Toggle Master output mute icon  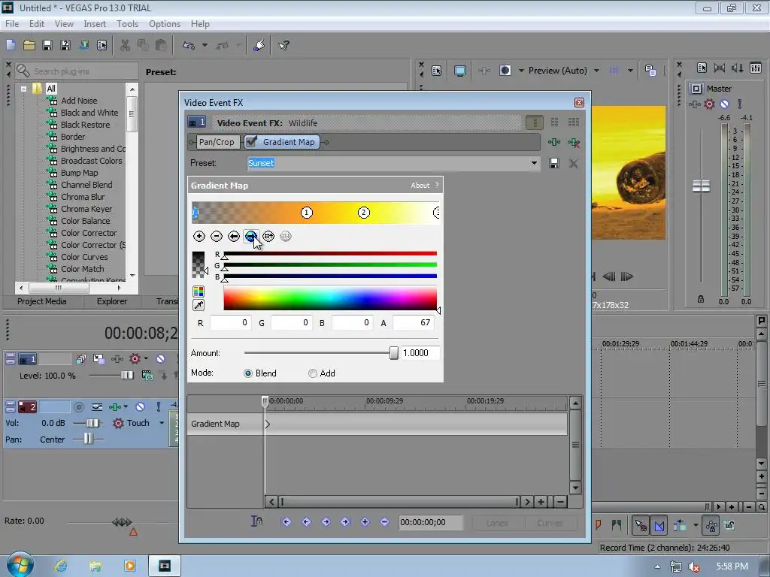click(724, 104)
